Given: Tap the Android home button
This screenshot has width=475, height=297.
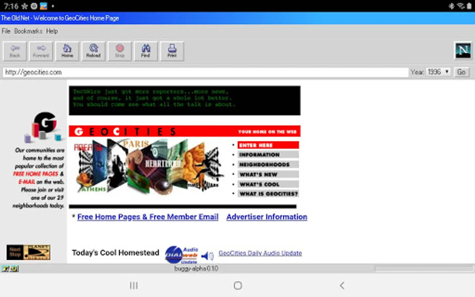Looking at the screenshot, I should 238,285.
